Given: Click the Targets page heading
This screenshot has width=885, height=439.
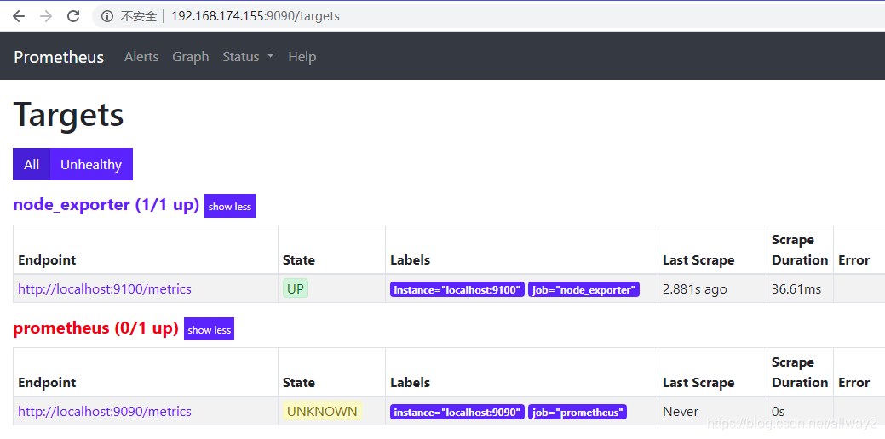Looking at the screenshot, I should (x=68, y=114).
